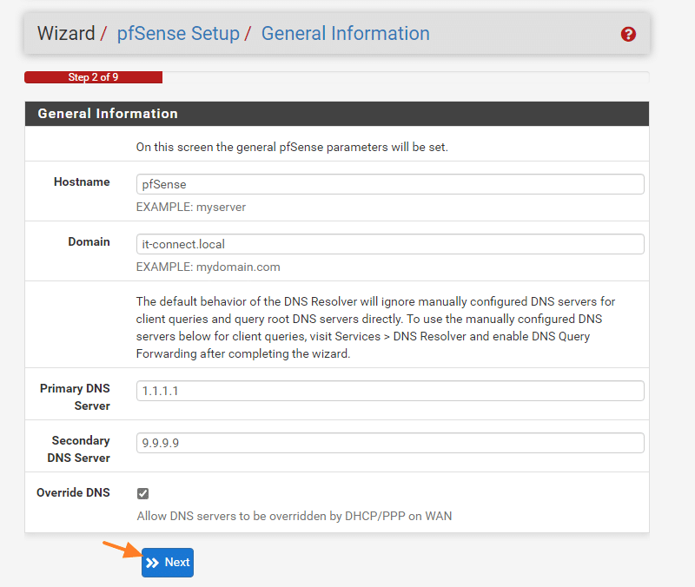Click the Wizard breadcrumb text
Viewport: 695px width, 587px height.
[66, 34]
